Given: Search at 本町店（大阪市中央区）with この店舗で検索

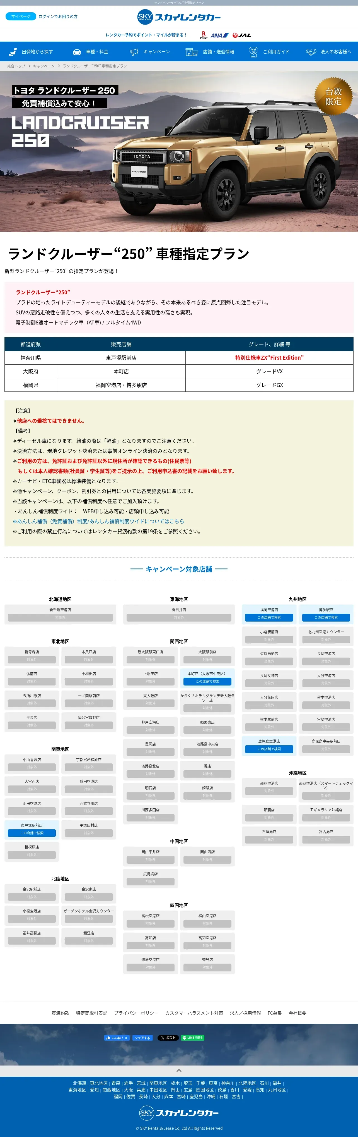Looking at the screenshot, I should click(207, 682).
